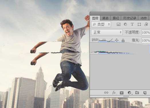Click the shape layer filter icon
This screenshot has width=150, height=108.
(x=139, y=25)
